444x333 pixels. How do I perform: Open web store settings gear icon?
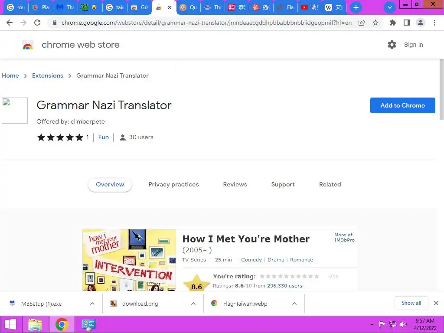point(392,45)
